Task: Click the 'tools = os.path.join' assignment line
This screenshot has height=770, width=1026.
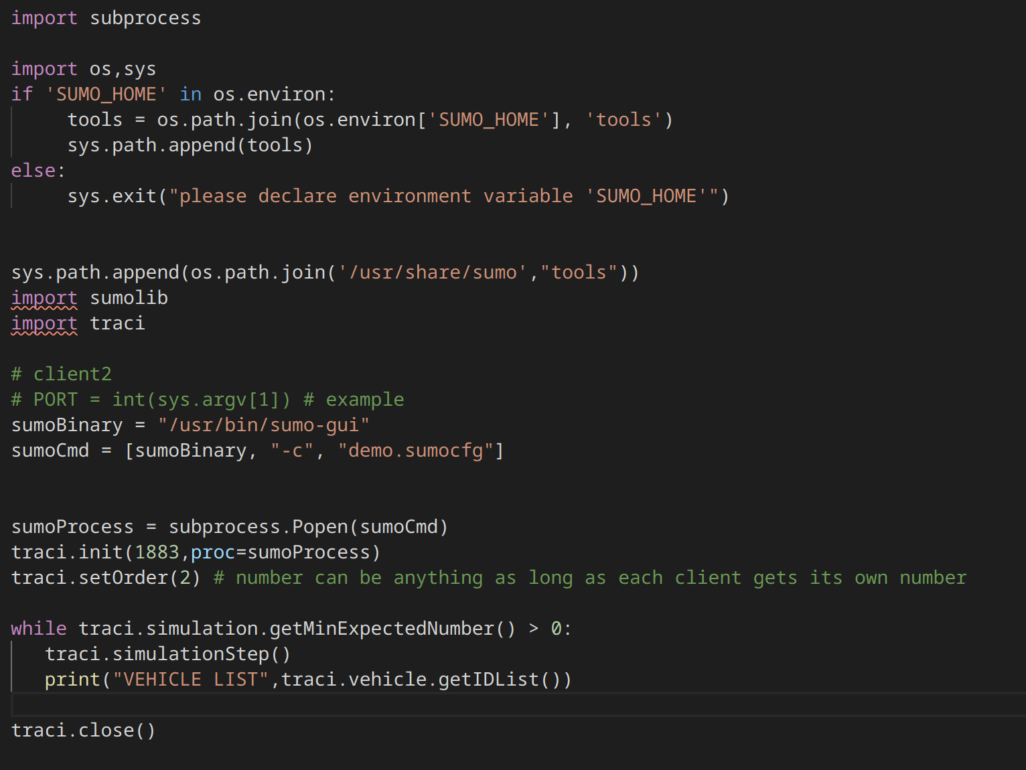Action: tap(370, 120)
